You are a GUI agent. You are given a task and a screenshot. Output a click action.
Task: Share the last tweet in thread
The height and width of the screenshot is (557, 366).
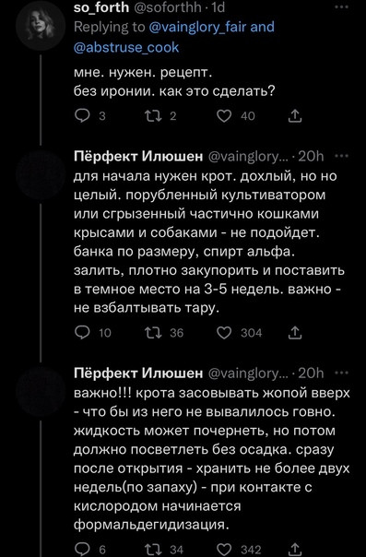295,550
